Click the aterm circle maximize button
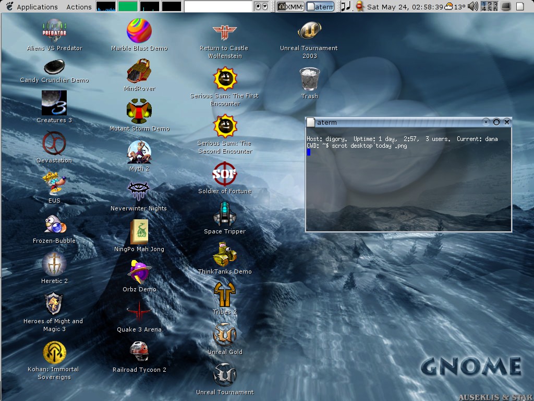This screenshot has width=534, height=401. tap(496, 122)
